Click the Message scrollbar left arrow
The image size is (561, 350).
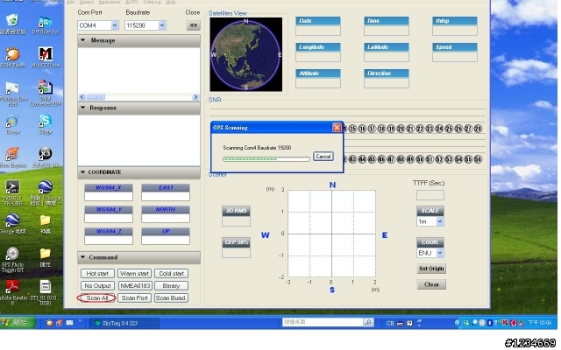click(82, 97)
